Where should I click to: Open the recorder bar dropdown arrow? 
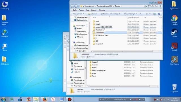[x=100, y=99]
